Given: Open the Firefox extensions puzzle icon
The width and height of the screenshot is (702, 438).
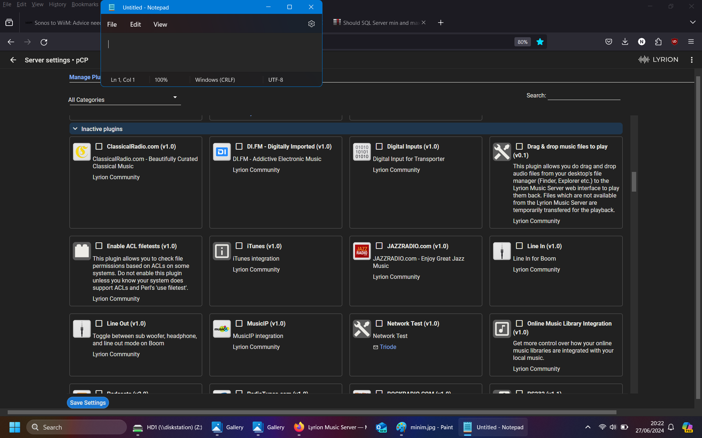Looking at the screenshot, I should click(658, 42).
